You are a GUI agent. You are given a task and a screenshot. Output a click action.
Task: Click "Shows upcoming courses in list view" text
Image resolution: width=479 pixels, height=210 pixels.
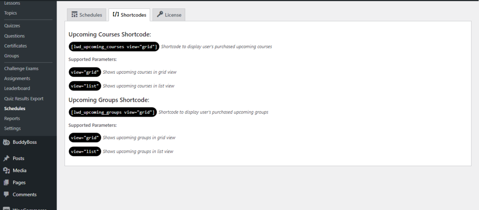(138, 86)
